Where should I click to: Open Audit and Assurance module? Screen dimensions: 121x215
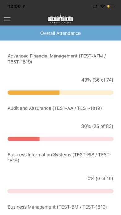click(x=55, y=108)
